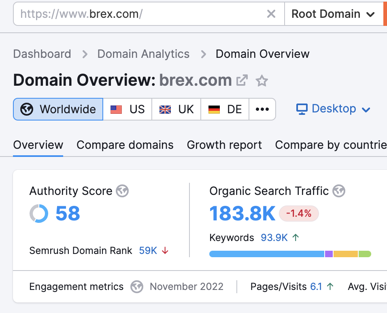Image resolution: width=387 pixels, height=313 pixels.
Task: Click November 2022 date text
Action: click(x=187, y=287)
